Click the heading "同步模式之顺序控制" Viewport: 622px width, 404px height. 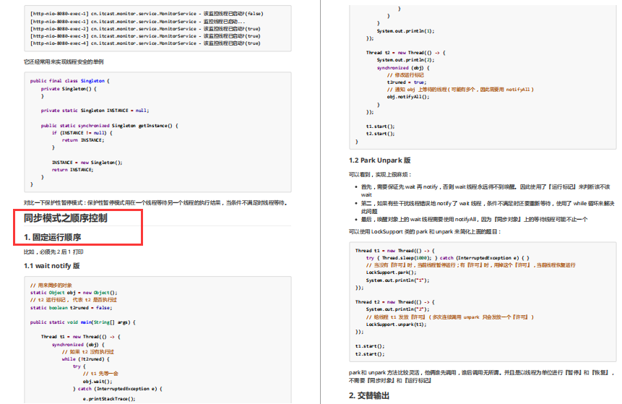pyautogui.click(x=66, y=218)
